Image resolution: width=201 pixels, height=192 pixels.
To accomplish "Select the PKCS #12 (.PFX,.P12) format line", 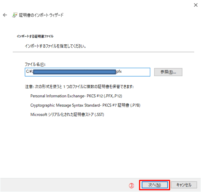I will click(x=76, y=96).
